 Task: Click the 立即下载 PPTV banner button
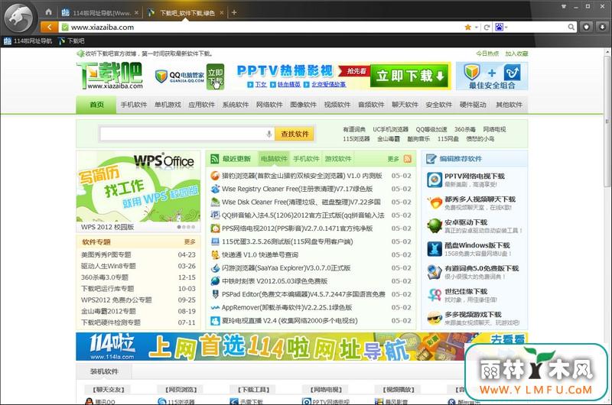[x=409, y=76]
